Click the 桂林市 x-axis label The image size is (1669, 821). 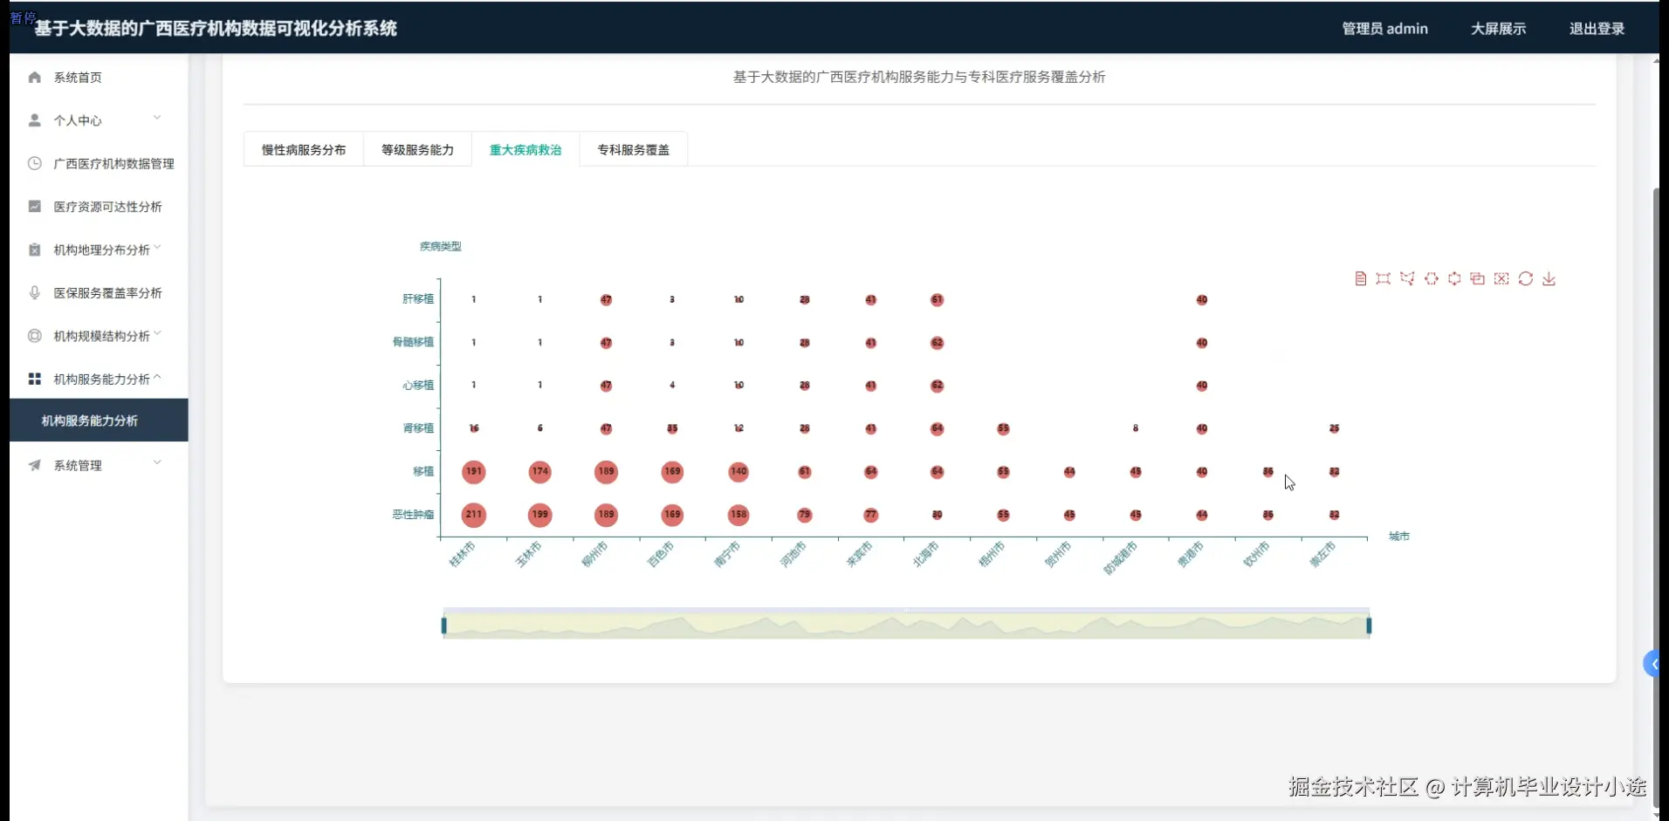[463, 554]
